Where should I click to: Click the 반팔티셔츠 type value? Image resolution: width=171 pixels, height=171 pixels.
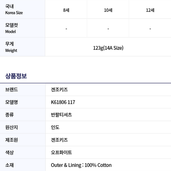(61, 115)
